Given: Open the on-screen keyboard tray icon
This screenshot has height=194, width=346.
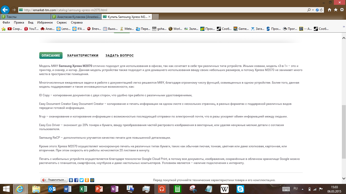Looking at the screenshot, I should click(x=286, y=189).
